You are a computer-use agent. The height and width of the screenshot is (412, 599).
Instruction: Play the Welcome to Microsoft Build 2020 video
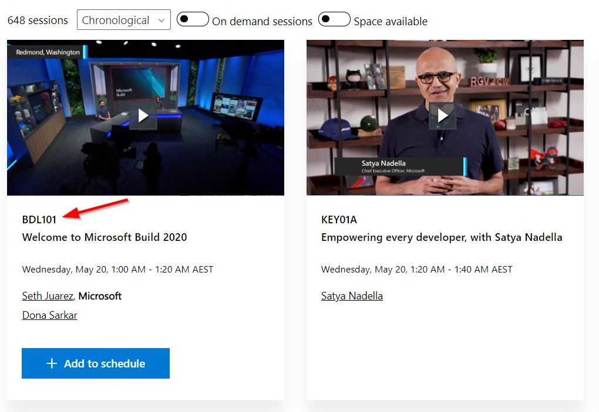pos(143,116)
